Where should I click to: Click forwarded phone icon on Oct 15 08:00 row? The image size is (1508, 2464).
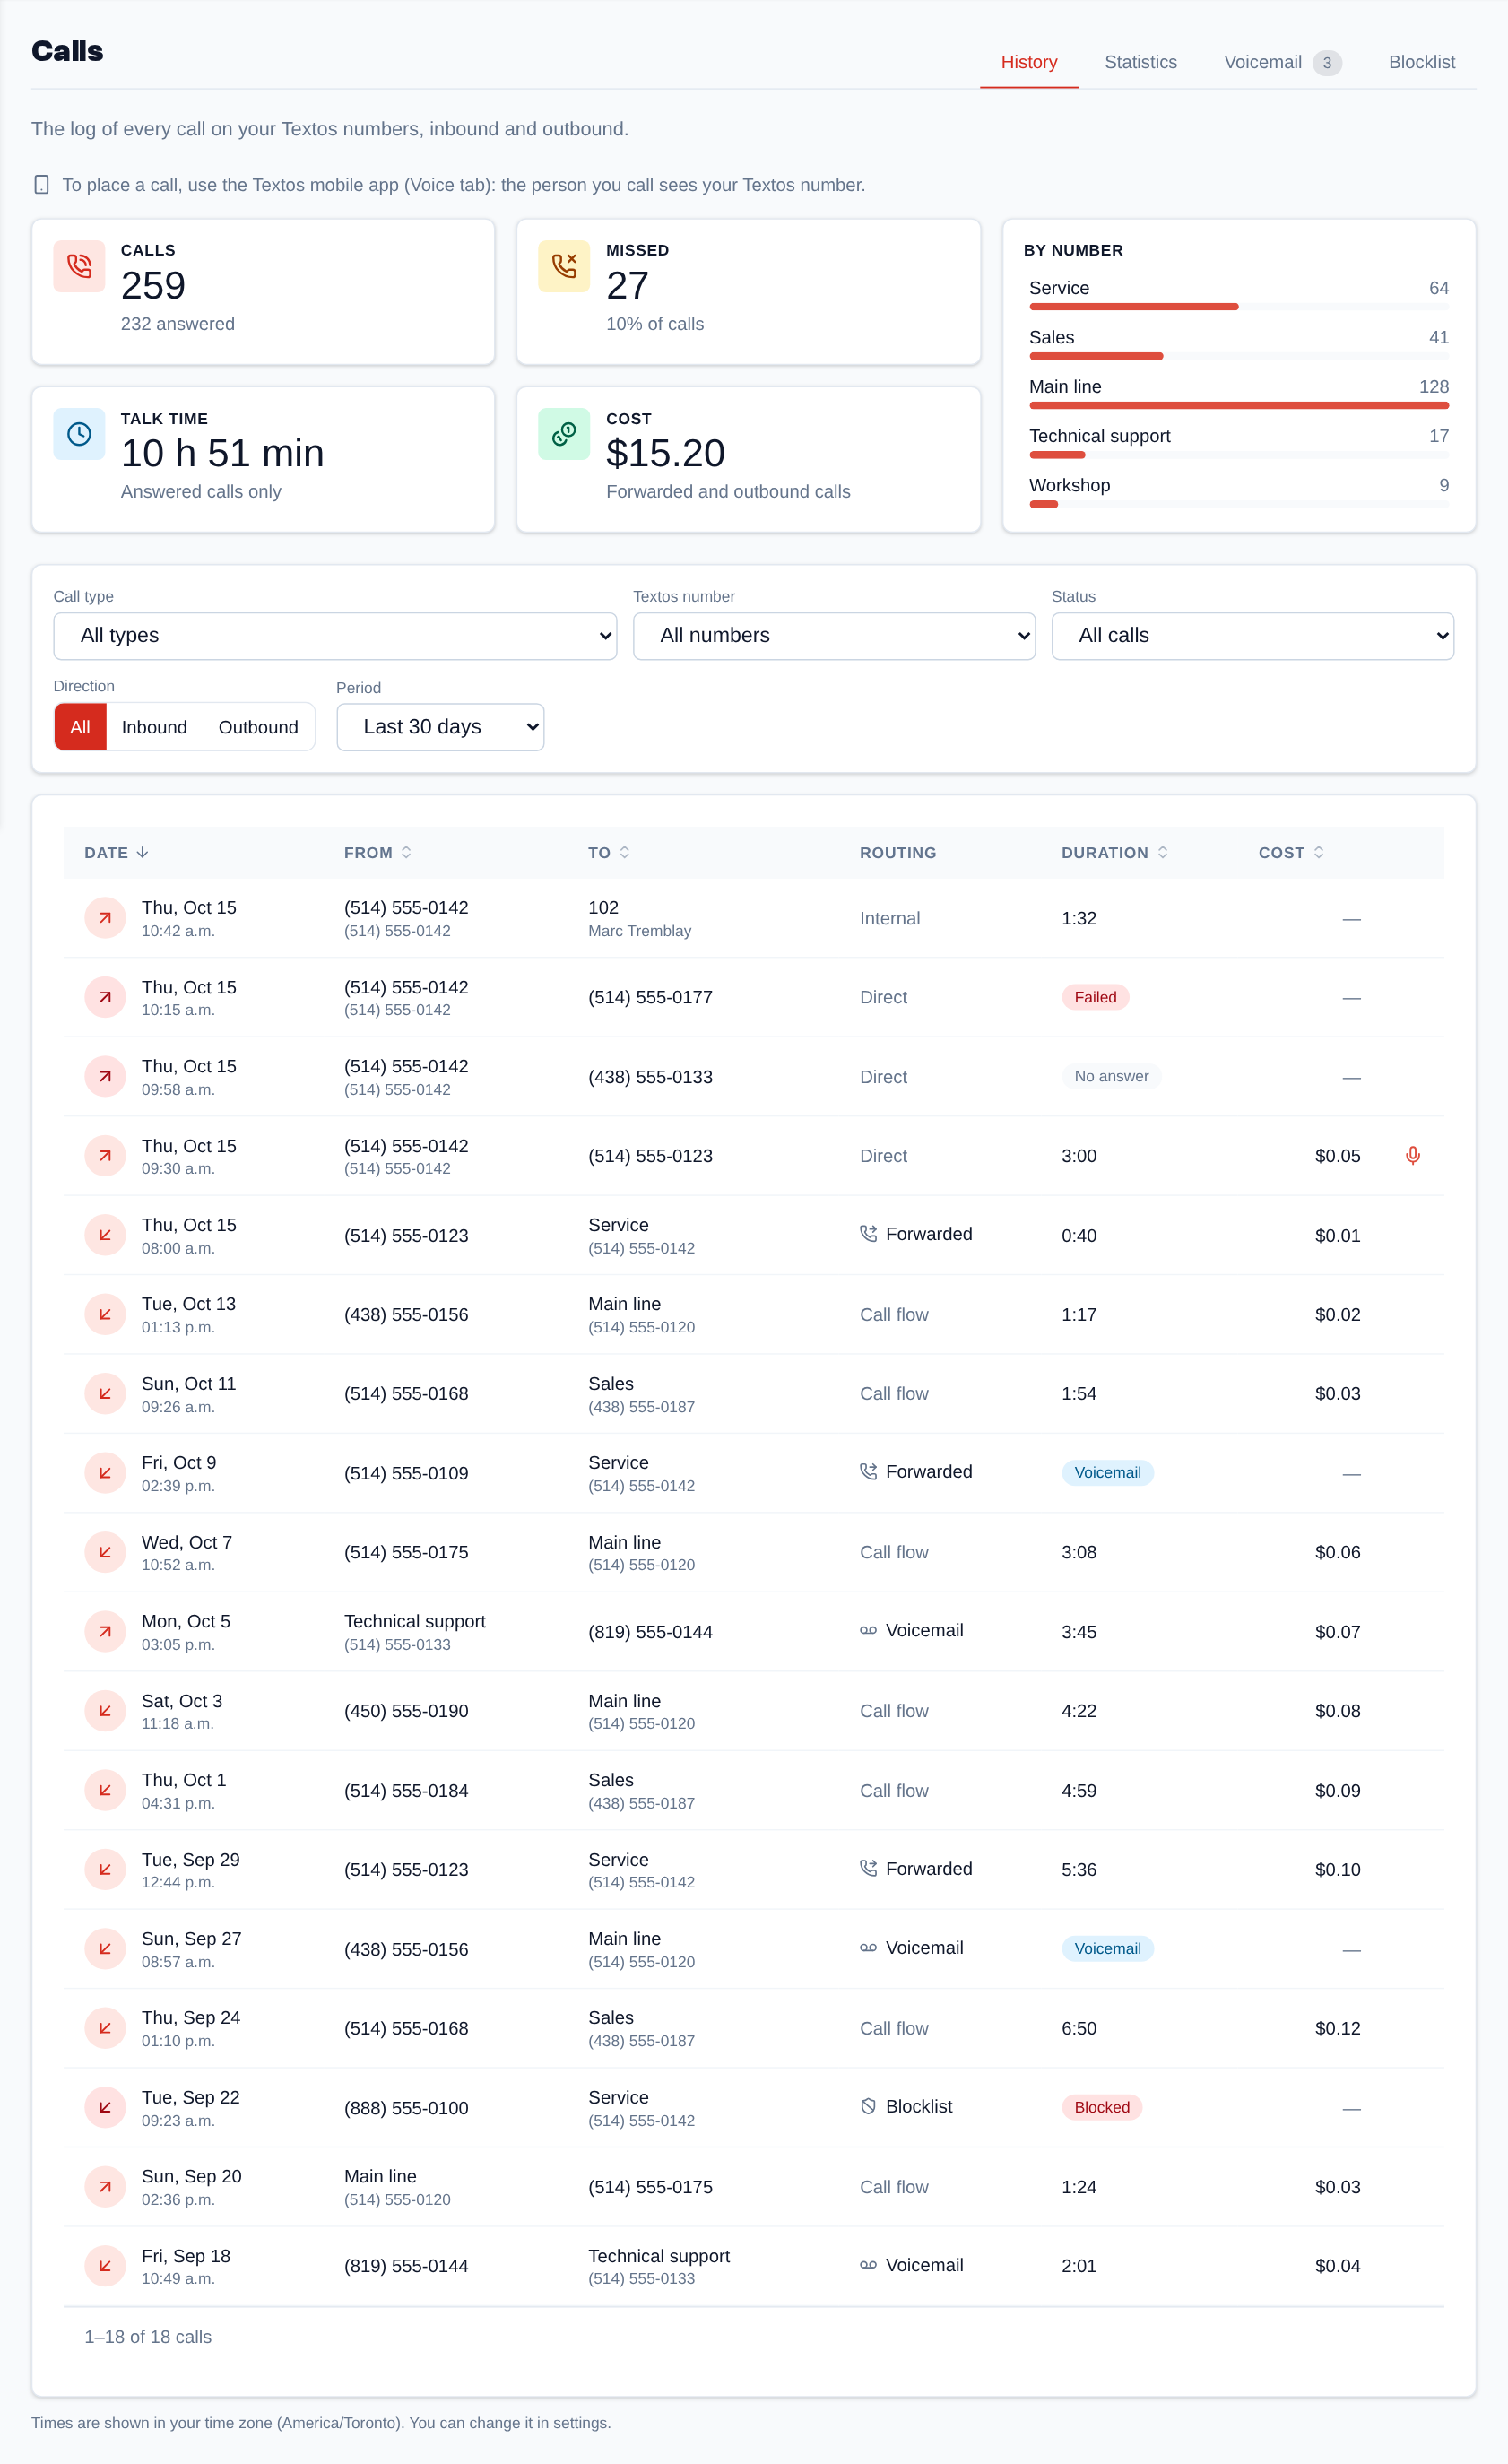coord(868,1234)
